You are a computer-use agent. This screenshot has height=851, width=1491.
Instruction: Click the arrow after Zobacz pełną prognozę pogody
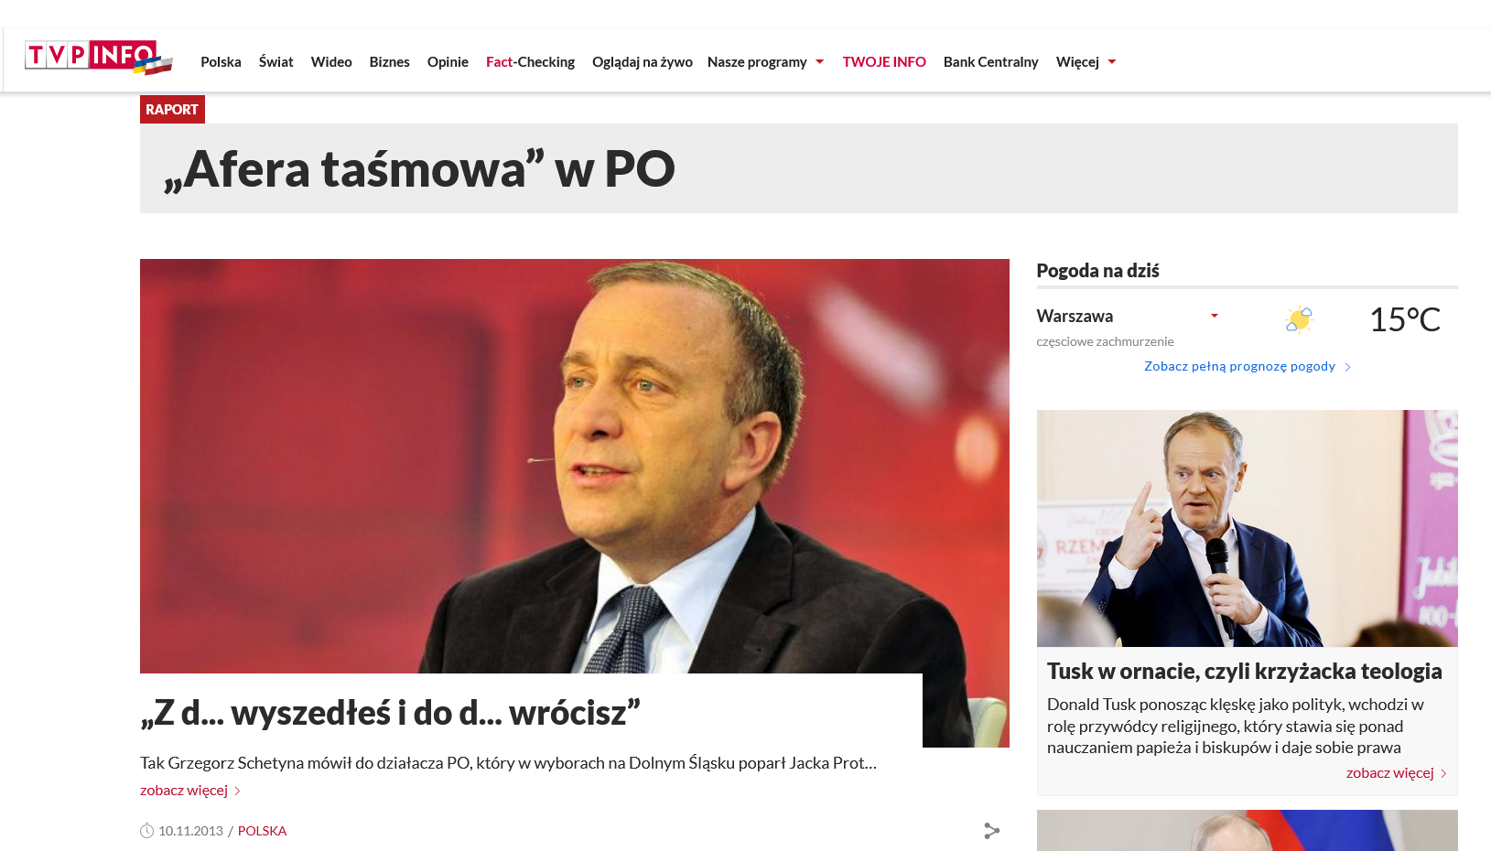coord(1347,367)
